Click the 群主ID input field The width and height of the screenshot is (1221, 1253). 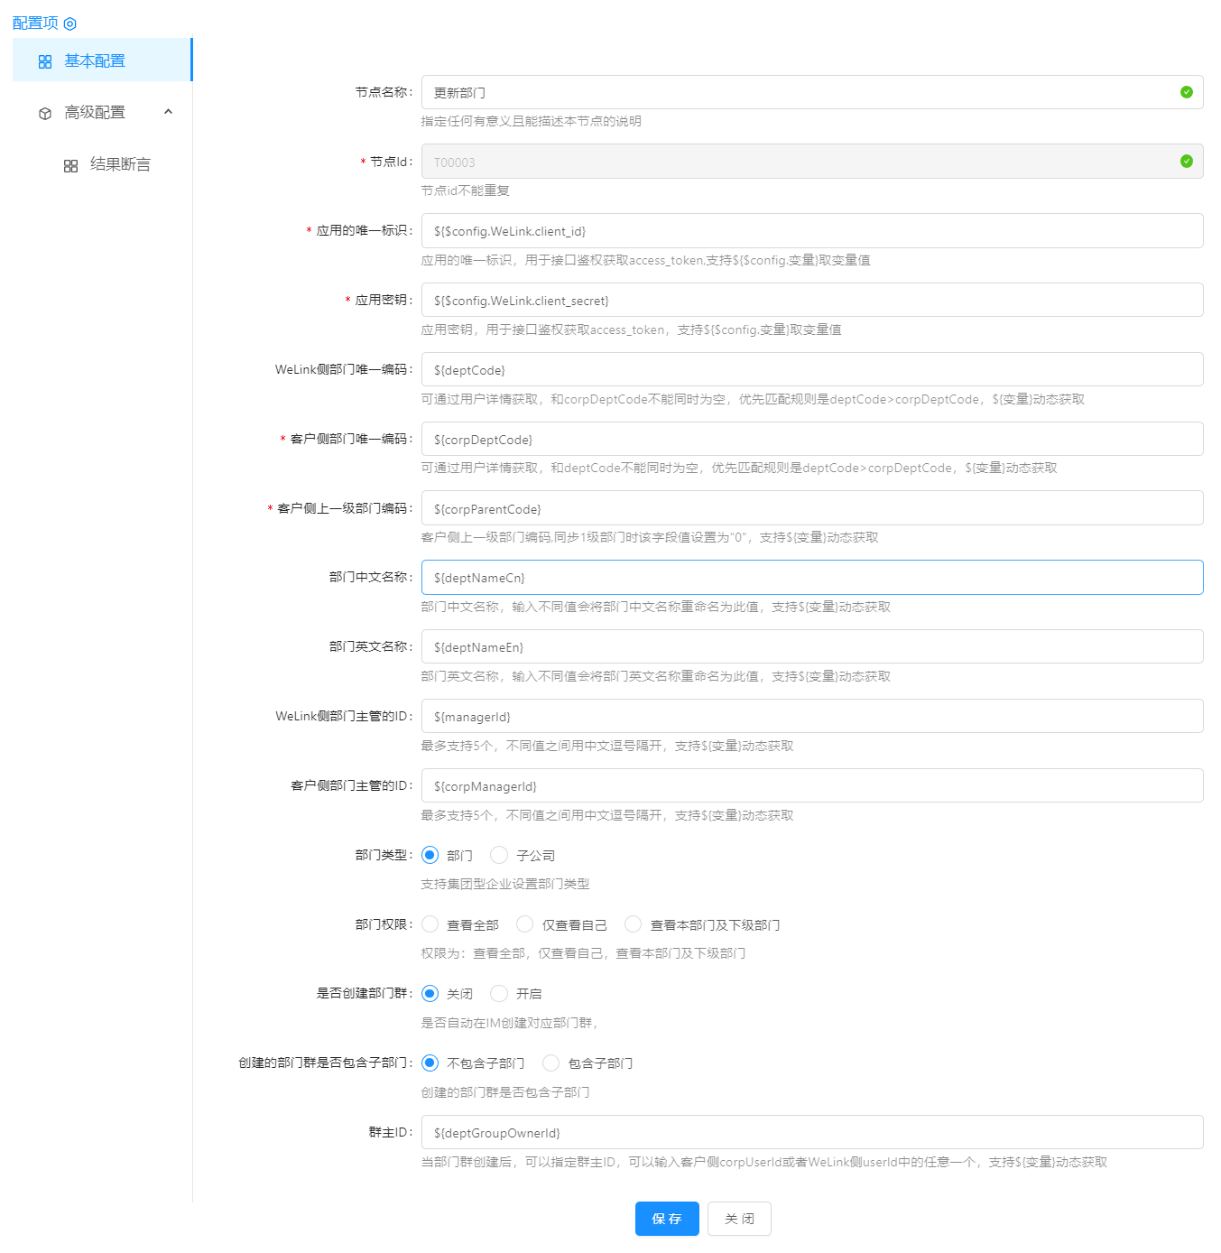pyautogui.click(x=811, y=1133)
